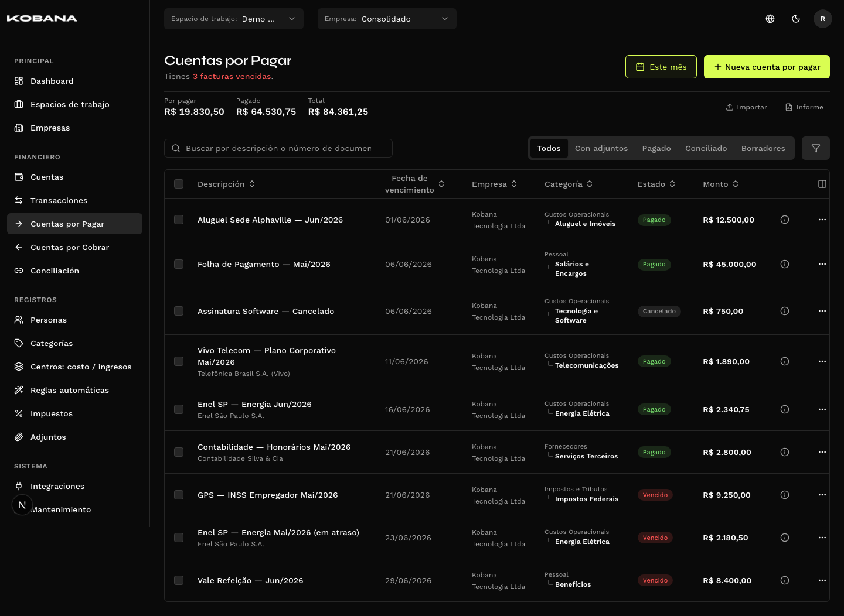The image size is (844, 616).
Task: Sort by Empresa column
Action: 494,184
